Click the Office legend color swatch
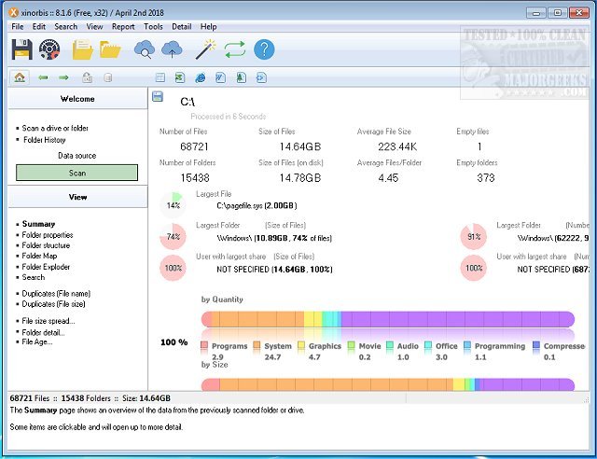Viewport: 597px width, 459px height. 428,346
